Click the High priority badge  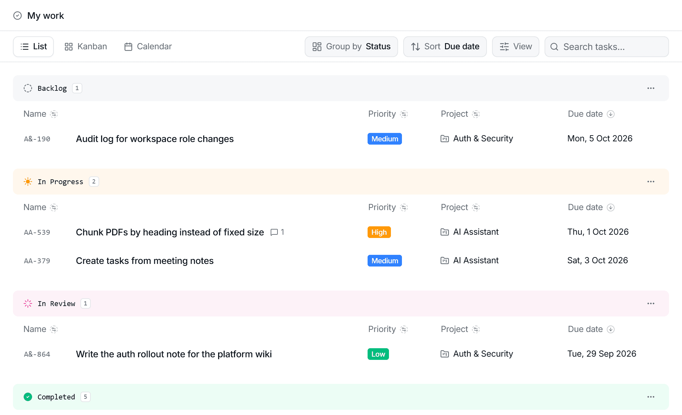(379, 232)
